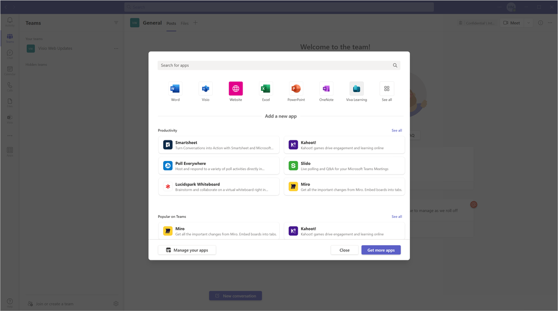Select the Visio Web Updates team
The image size is (558, 311).
(55, 48)
